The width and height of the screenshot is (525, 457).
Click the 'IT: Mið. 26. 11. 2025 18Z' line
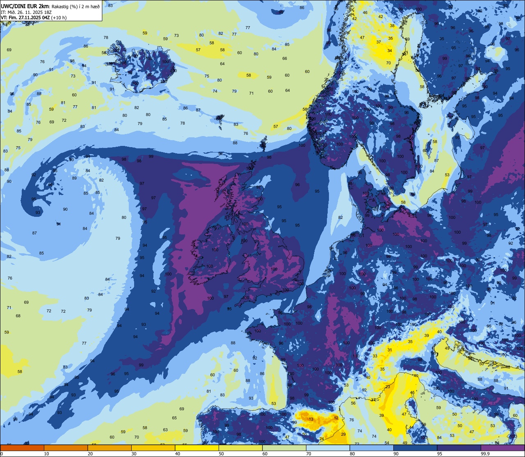point(25,12)
